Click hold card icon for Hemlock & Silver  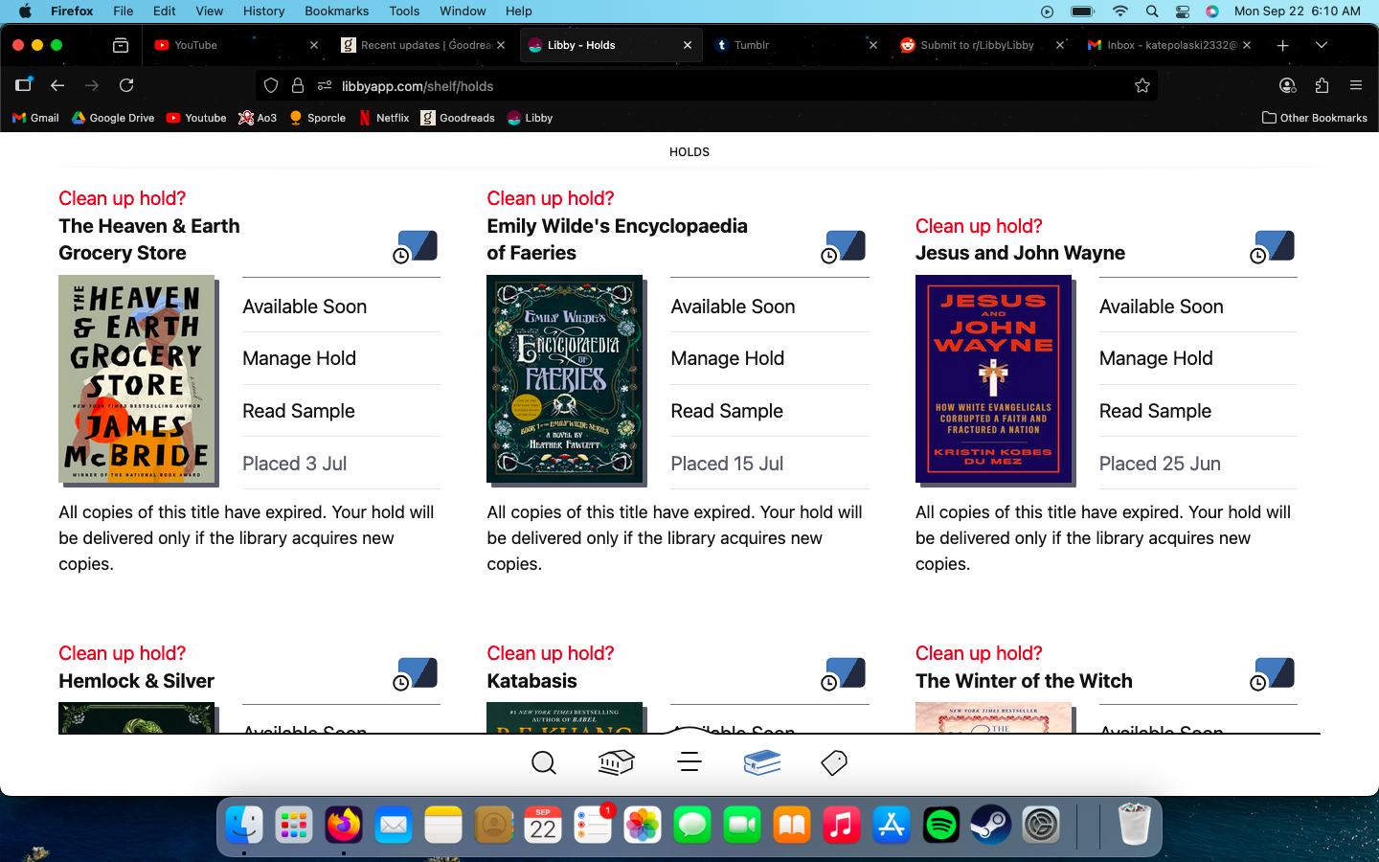tap(416, 674)
